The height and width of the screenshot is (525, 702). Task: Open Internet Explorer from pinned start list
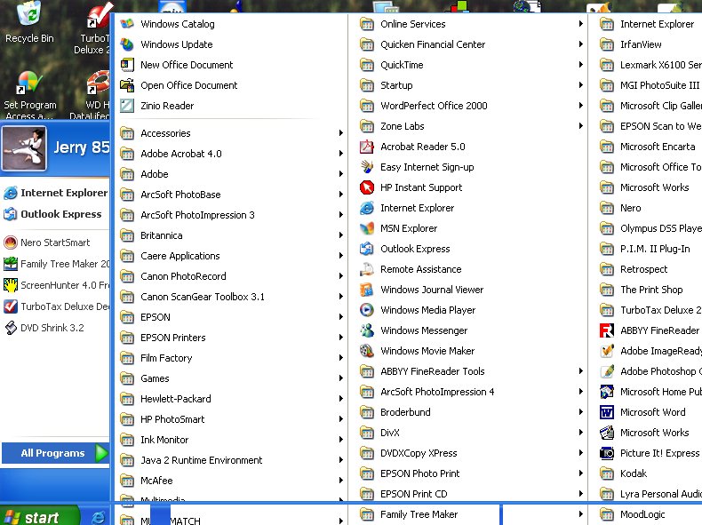tap(55, 193)
